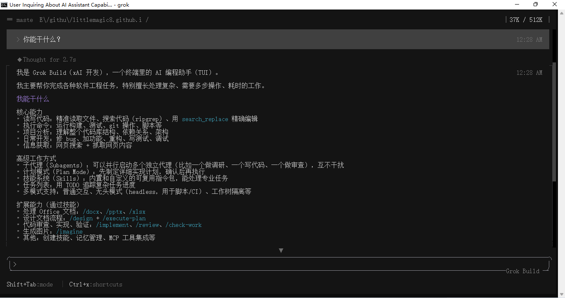Maximize the grok terminal window
This screenshot has width=565, height=298.
[x=536, y=5]
